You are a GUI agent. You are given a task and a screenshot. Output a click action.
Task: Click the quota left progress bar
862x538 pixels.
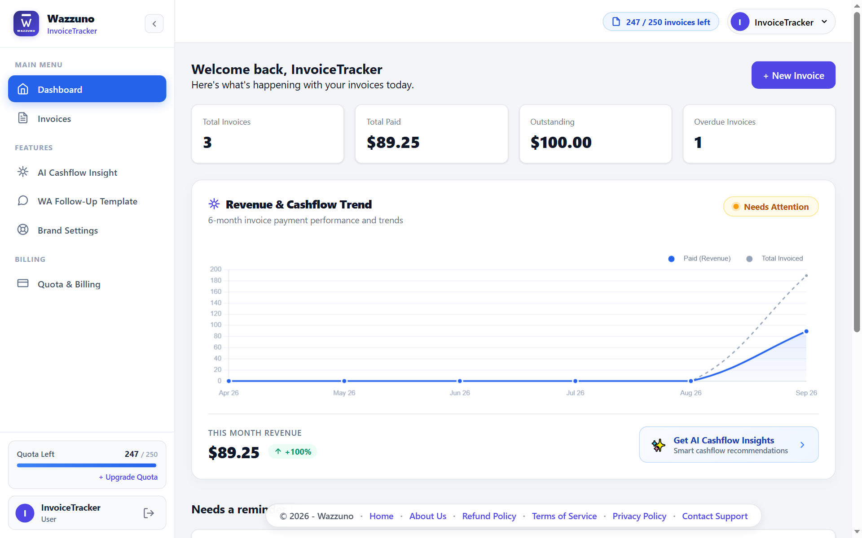tap(87, 465)
